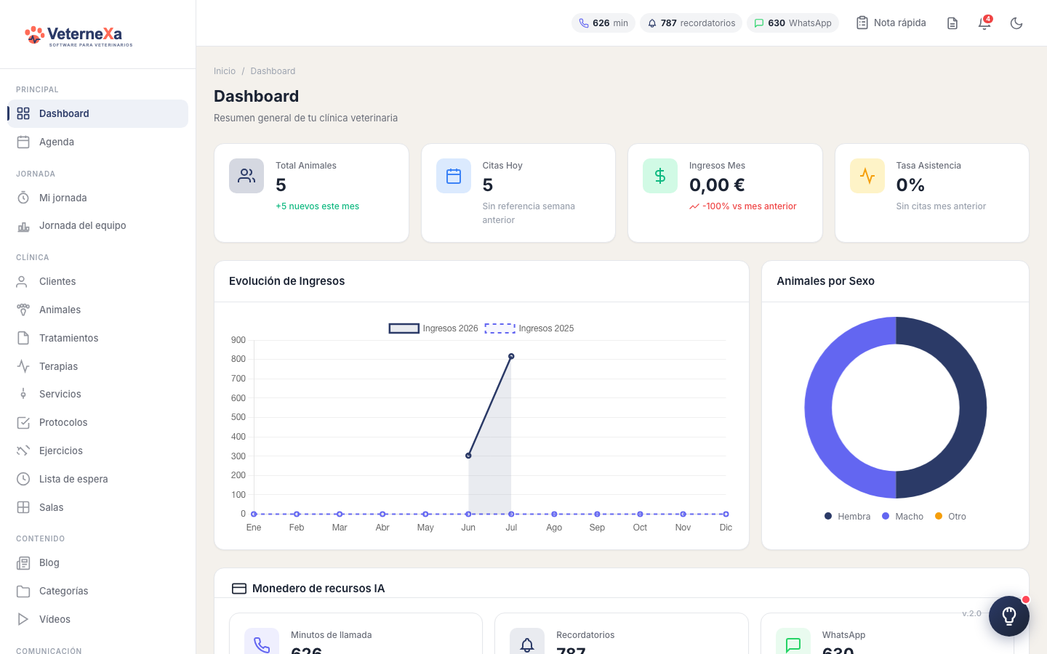Click the Animales paw icon in sidebar

pos(23,310)
